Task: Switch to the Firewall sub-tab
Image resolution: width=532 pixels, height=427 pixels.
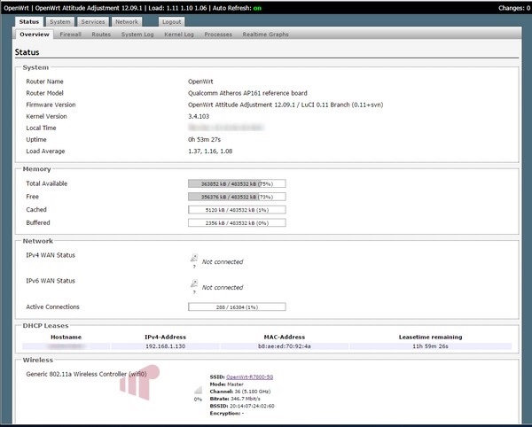Action: click(x=70, y=35)
